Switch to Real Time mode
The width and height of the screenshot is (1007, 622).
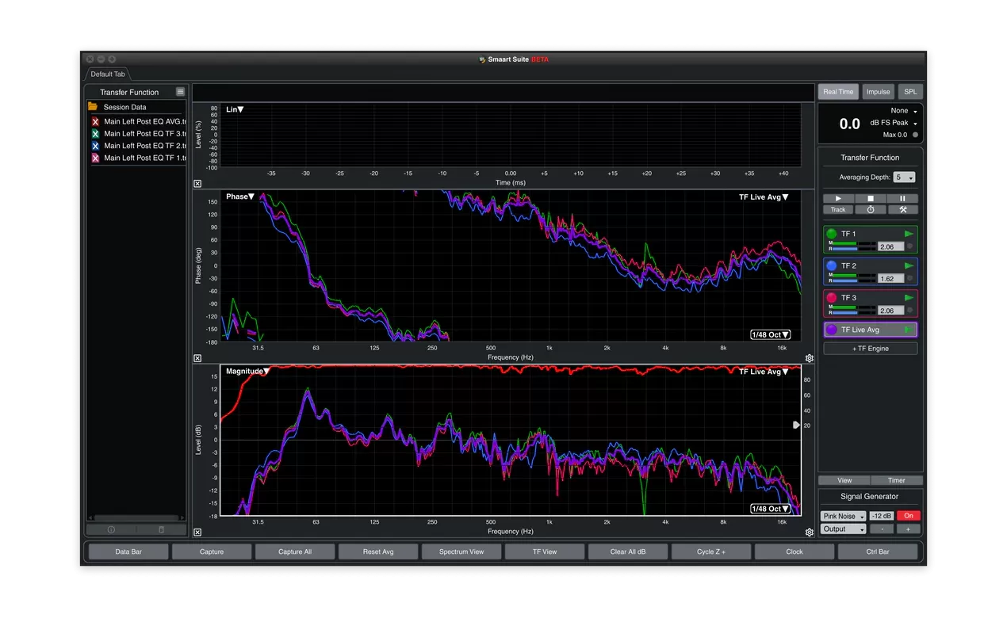tap(838, 92)
